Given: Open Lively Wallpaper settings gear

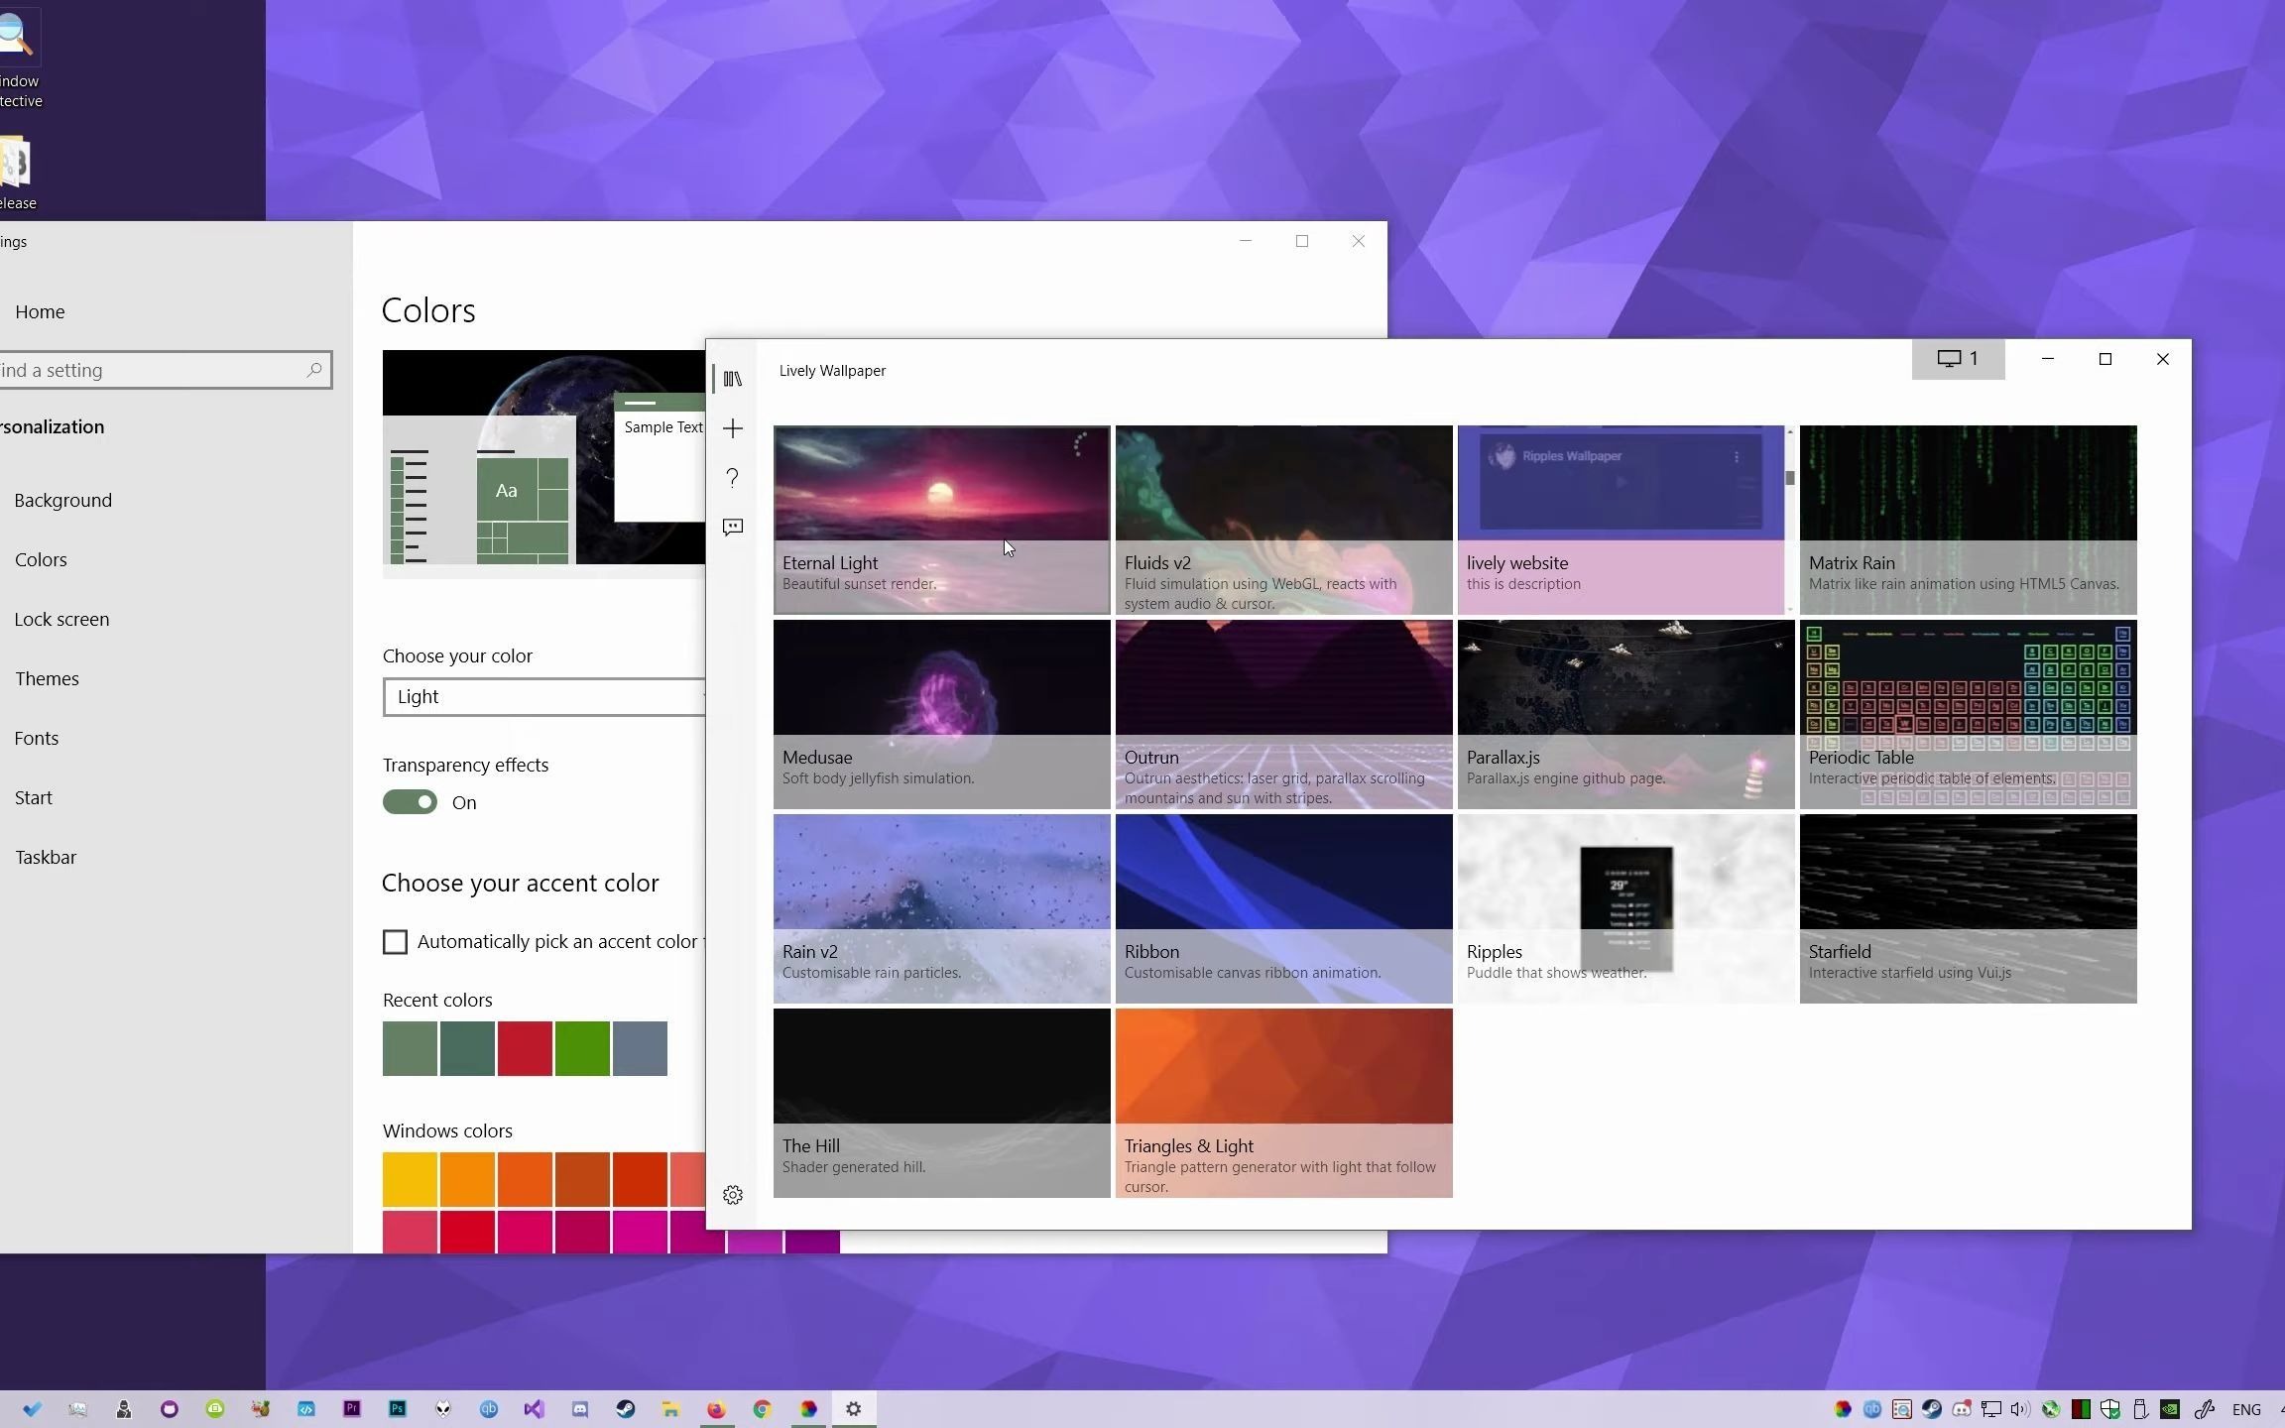Looking at the screenshot, I should [x=732, y=1193].
